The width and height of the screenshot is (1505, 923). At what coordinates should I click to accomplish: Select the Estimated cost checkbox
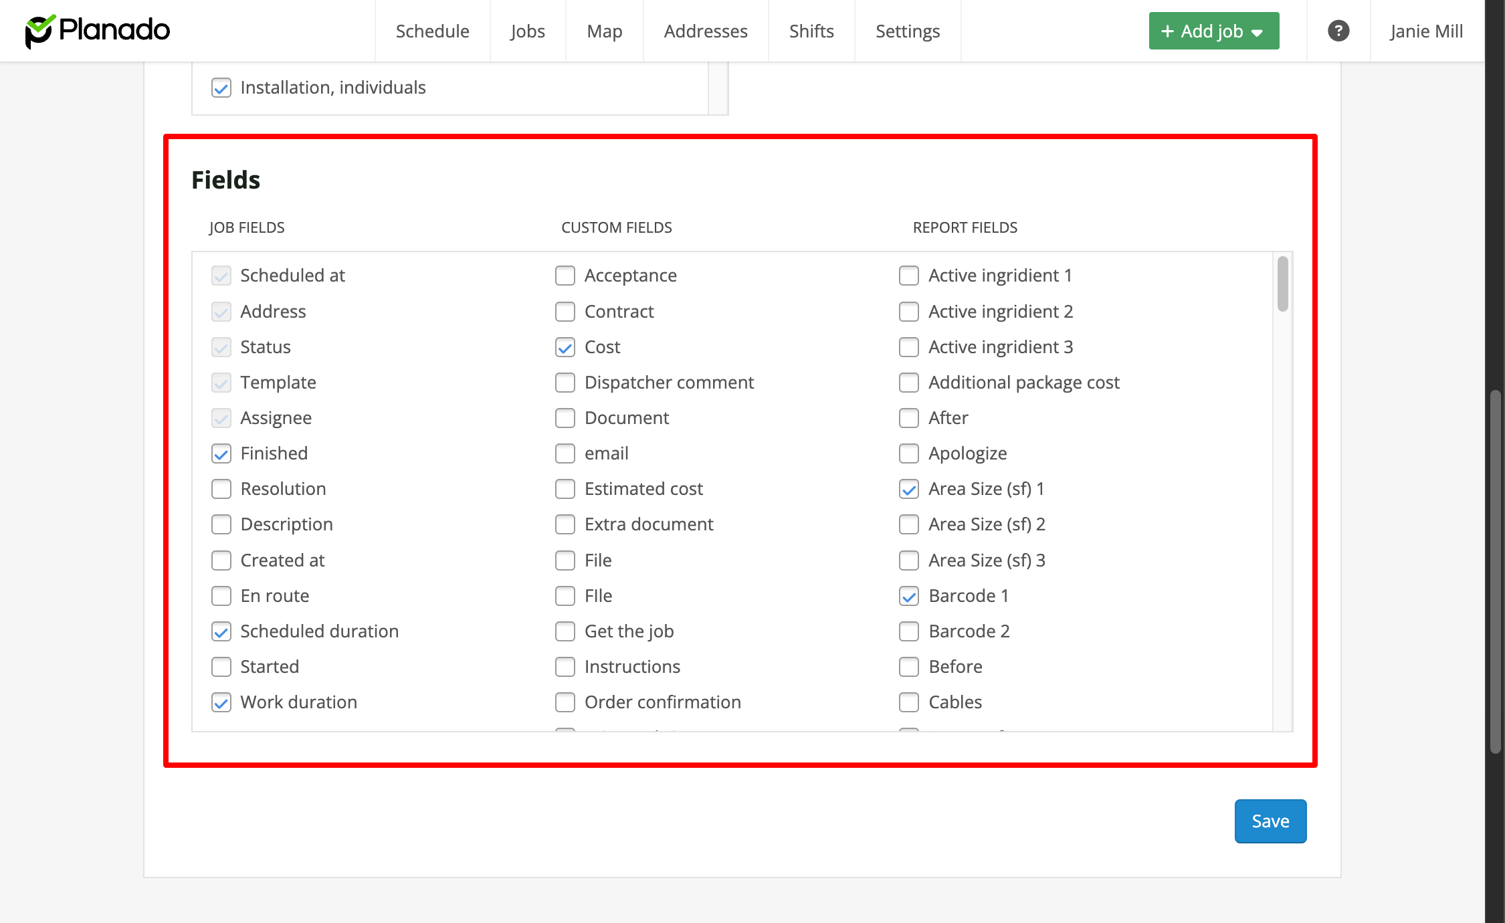[x=565, y=489]
